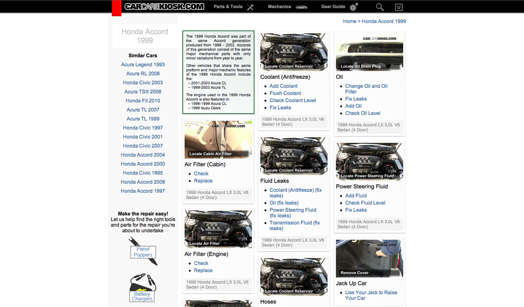
Task: Click the Locate Cabin Air Filter thumbnail
Action: click(218, 139)
